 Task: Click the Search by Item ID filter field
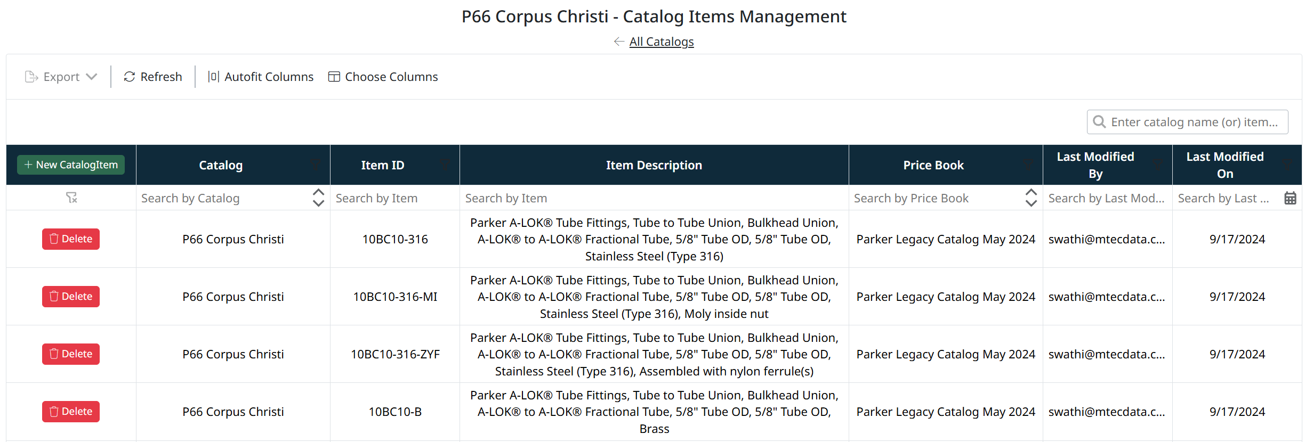point(393,198)
